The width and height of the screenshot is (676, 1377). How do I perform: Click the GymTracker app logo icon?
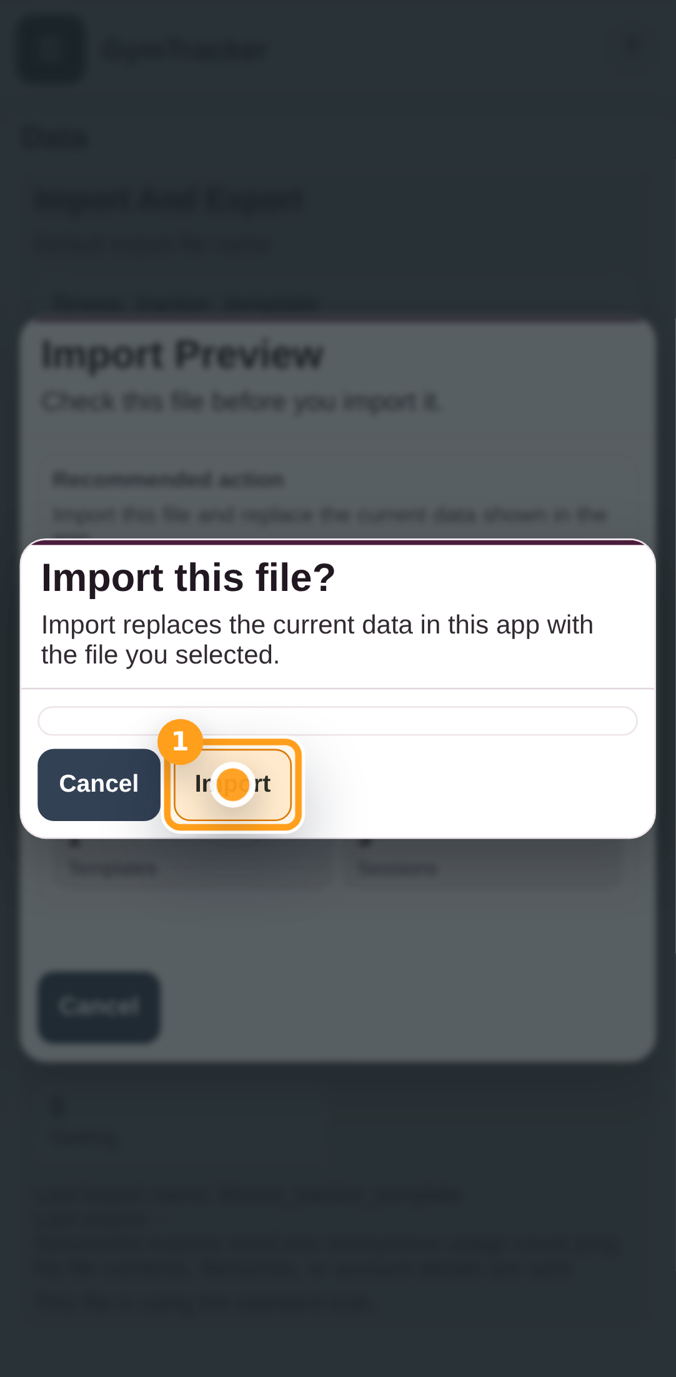coord(51,49)
